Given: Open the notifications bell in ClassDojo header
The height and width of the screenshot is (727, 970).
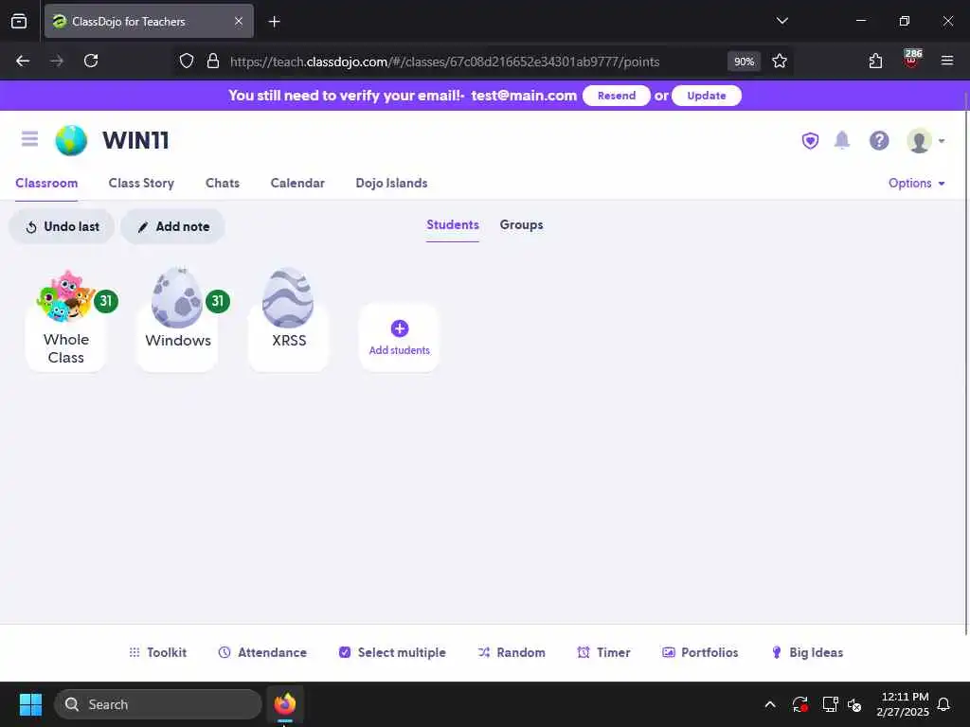Looking at the screenshot, I should pos(842,140).
